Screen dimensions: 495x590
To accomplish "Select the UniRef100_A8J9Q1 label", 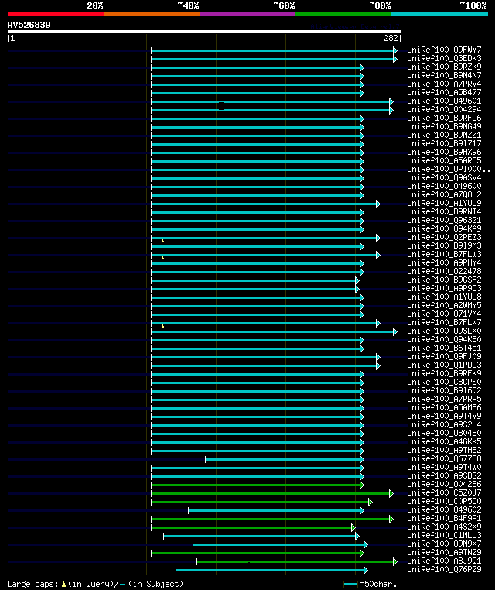I will [444, 561].
